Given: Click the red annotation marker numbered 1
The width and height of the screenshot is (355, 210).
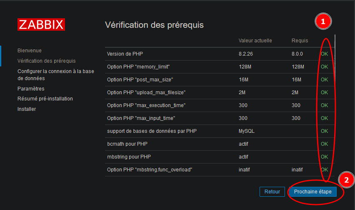Looking at the screenshot, I should pyautogui.click(x=323, y=22).
